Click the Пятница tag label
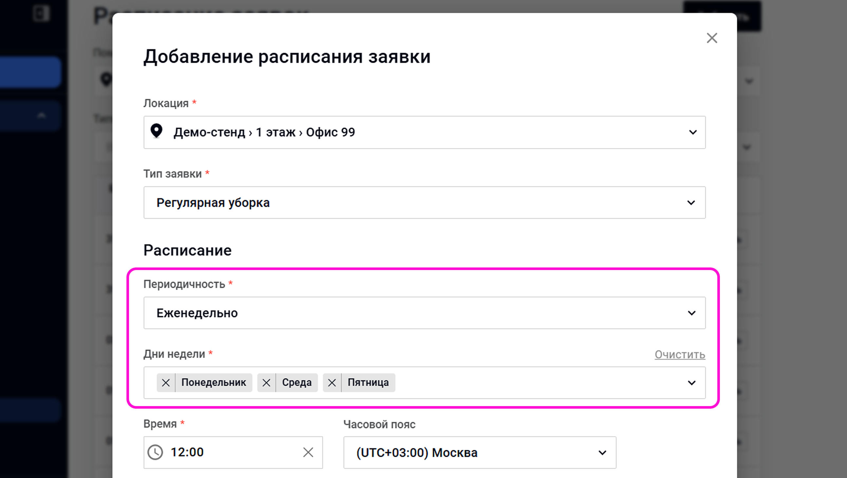Image resolution: width=847 pixels, height=478 pixels. pyautogui.click(x=368, y=383)
